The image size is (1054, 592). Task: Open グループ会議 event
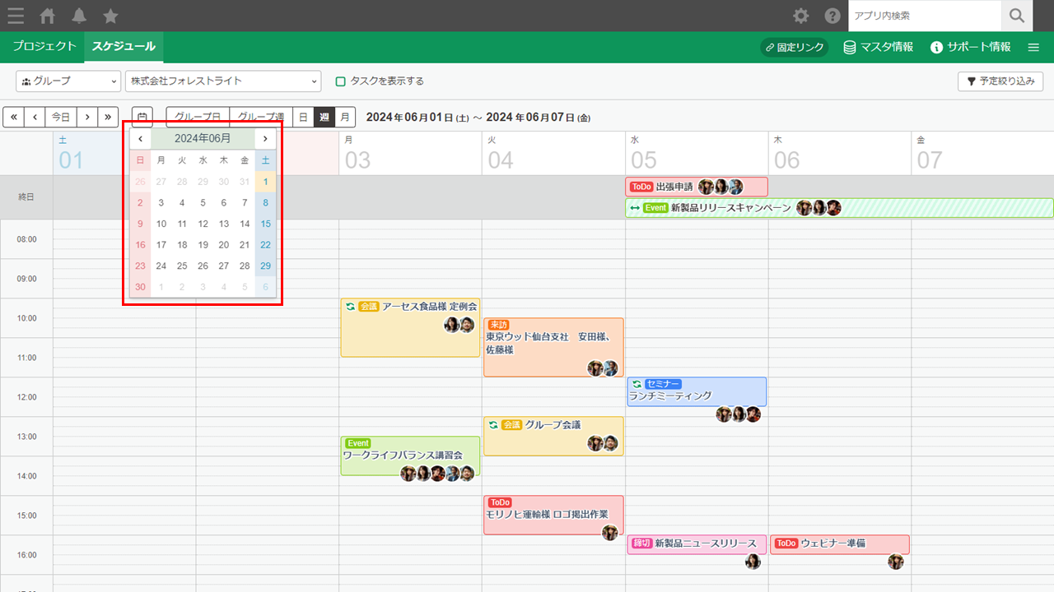553,436
